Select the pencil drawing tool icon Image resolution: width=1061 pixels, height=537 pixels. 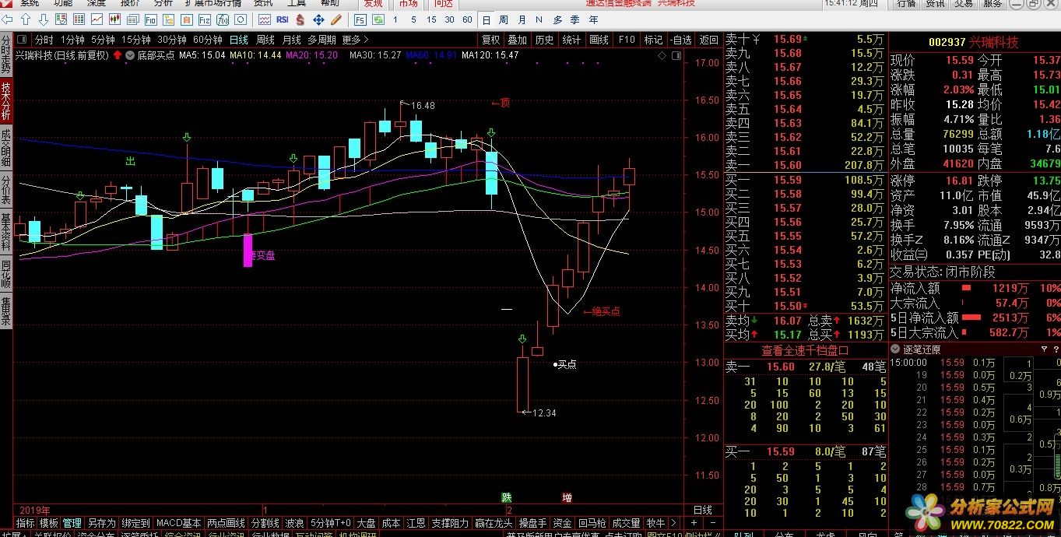[x=336, y=19]
